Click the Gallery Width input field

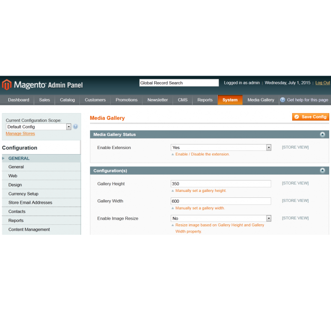click(x=221, y=201)
